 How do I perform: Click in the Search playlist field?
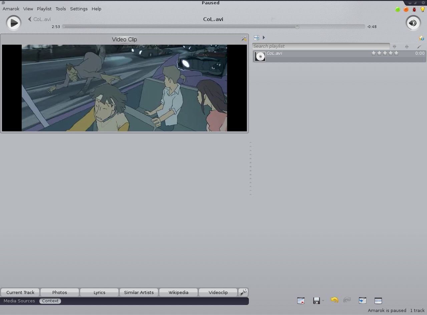321,46
